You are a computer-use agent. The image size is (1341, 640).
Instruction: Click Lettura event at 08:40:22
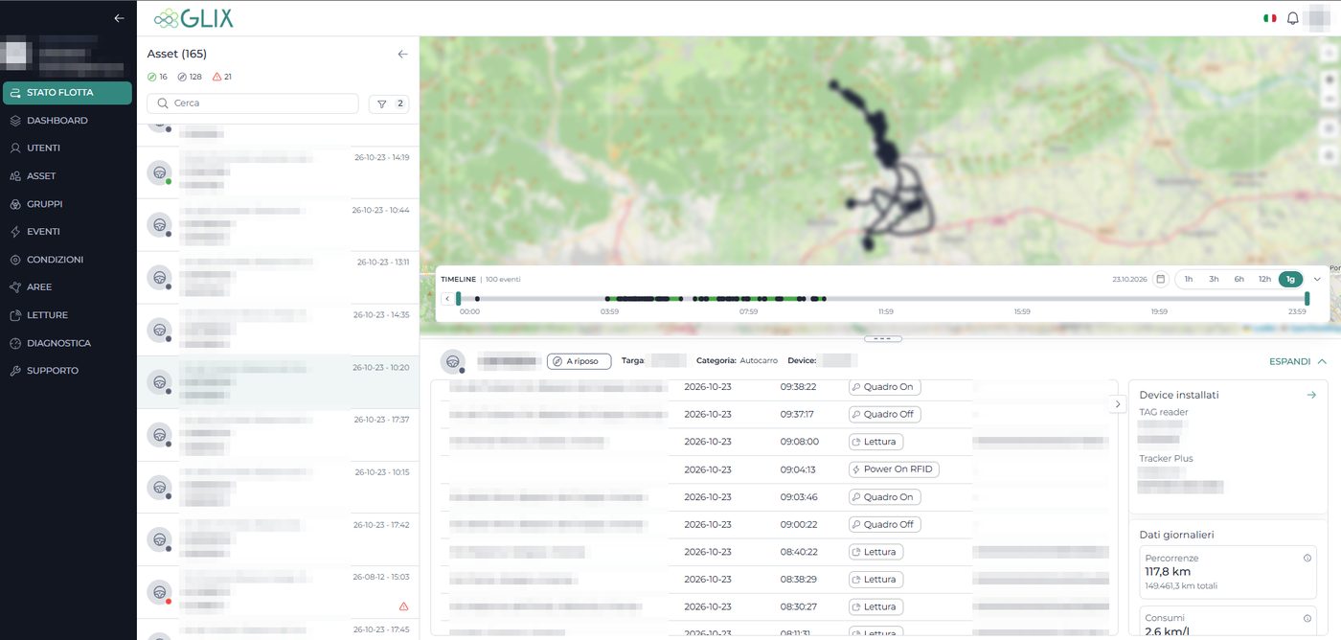click(x=875, y=552)
